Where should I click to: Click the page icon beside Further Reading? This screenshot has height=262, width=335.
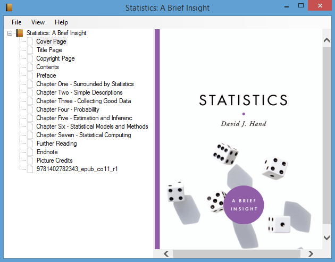pos(30,143)
